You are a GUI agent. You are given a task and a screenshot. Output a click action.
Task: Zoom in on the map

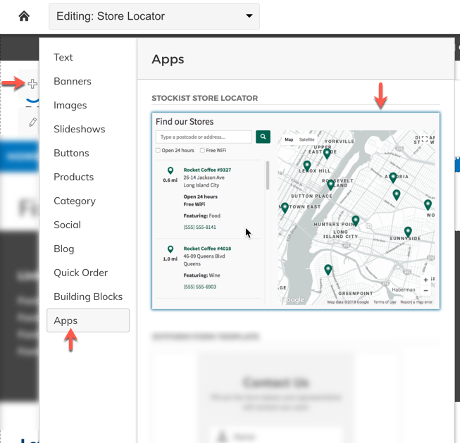[425, 280]
